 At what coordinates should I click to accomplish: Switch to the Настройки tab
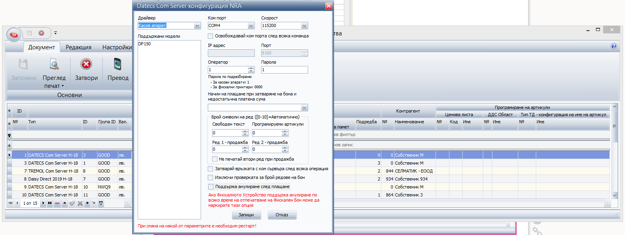point(117,47)
